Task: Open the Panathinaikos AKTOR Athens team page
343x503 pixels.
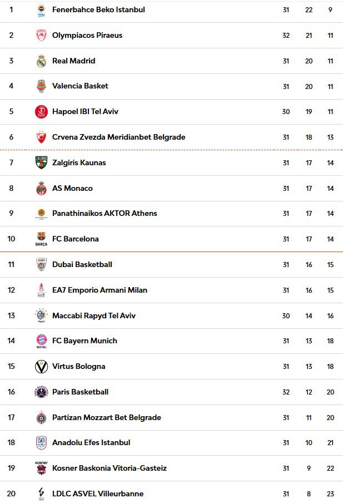Action: click(105, 213)
